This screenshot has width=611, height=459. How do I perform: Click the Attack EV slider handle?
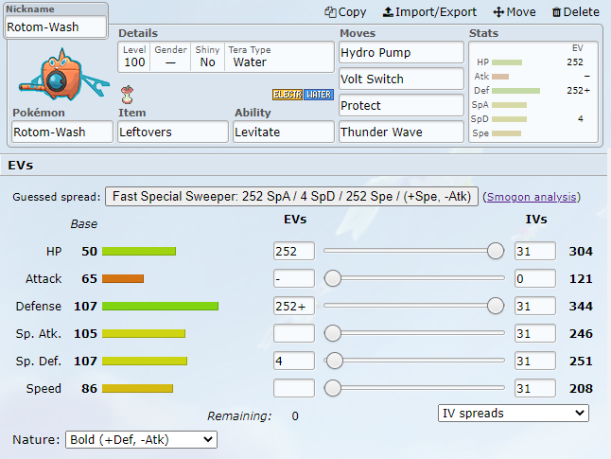pos(333,278)
